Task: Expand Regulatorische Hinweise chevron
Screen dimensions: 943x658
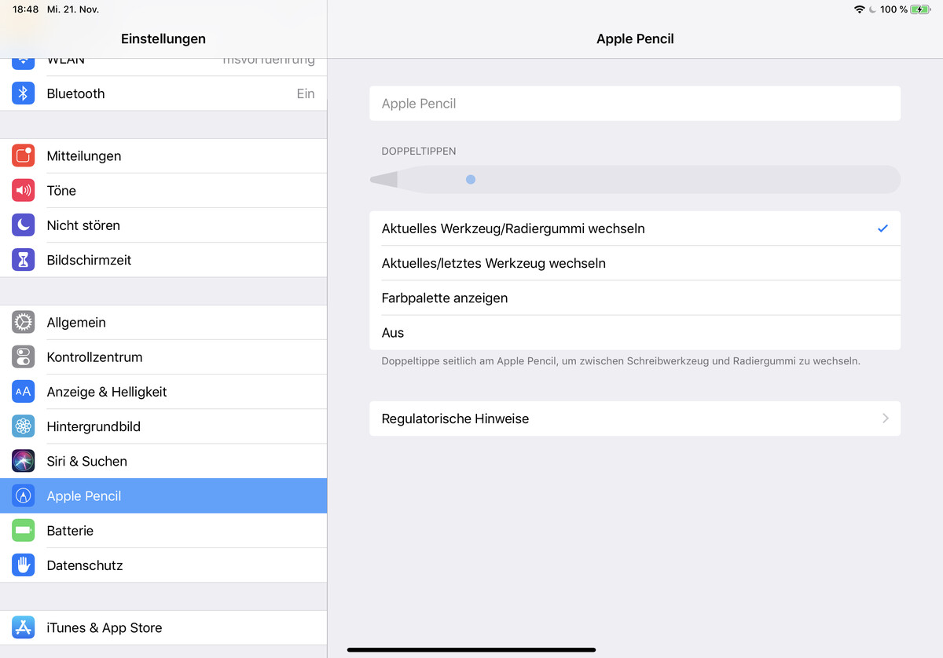Action: (x=885, y=419)
